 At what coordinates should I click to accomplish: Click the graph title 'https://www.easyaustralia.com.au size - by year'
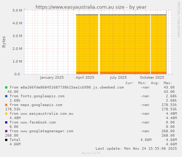pyautogui.click(x=91, y=7)
